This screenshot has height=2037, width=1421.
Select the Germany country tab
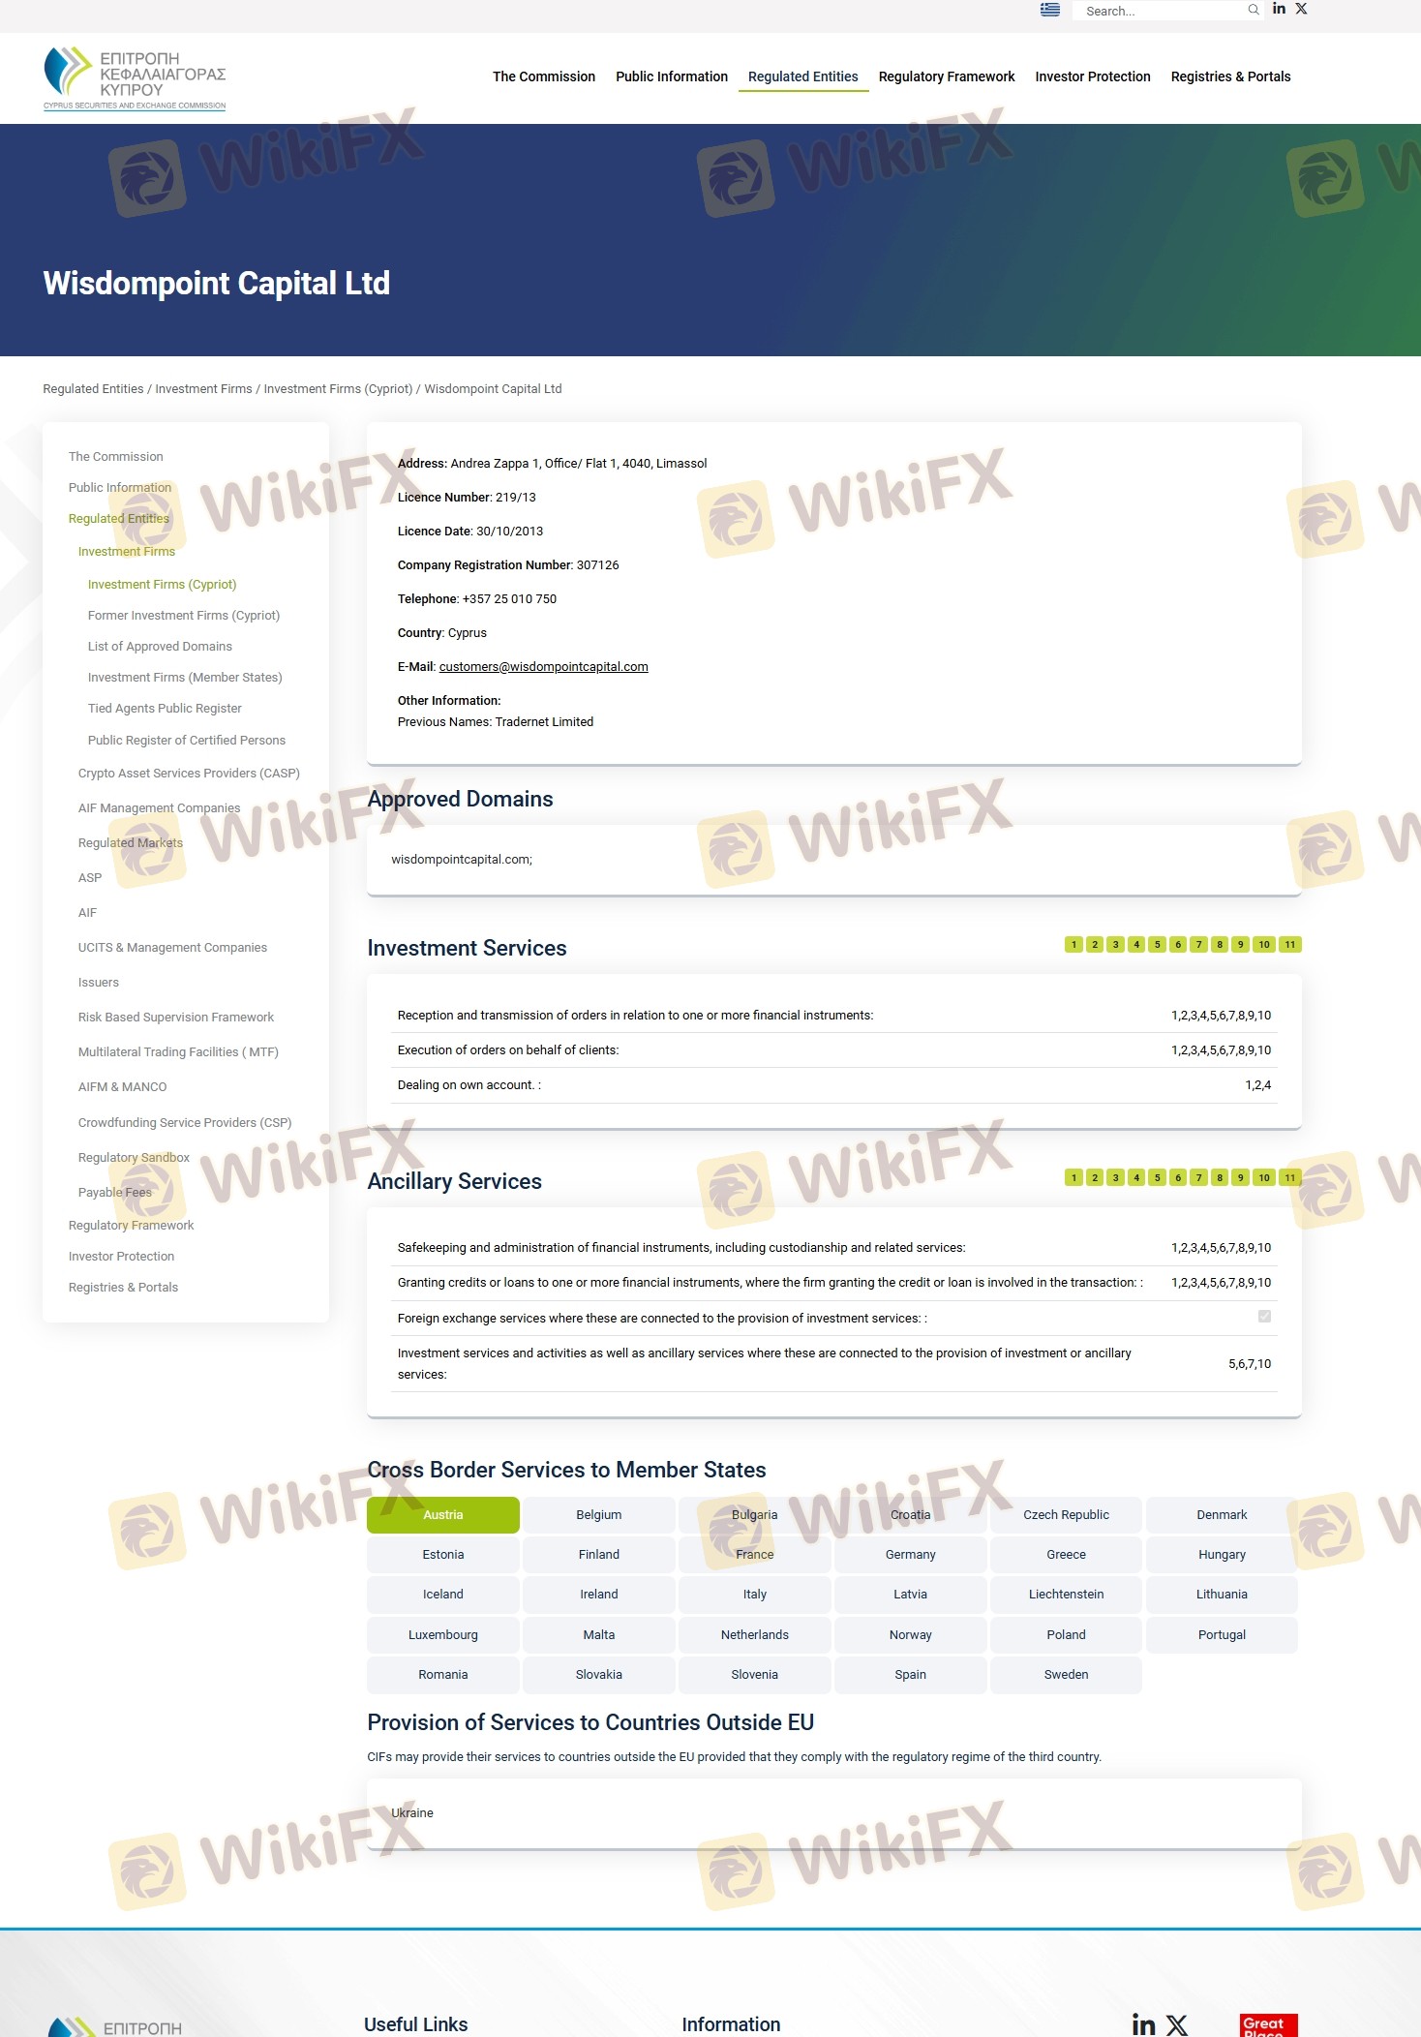click(911, 1555)
